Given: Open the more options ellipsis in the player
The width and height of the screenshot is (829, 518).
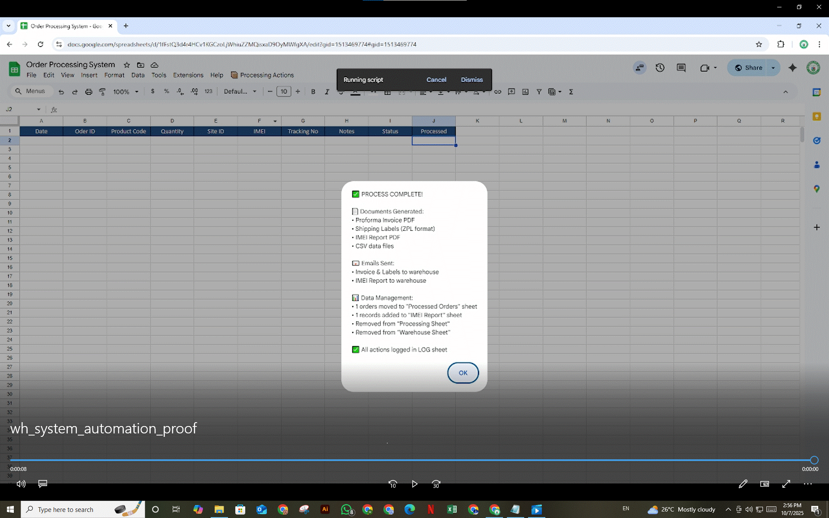Looking at the screenshot, I should pos(808,484).
